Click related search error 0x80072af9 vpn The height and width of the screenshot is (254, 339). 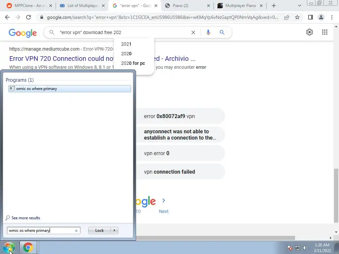click(180, 116)
